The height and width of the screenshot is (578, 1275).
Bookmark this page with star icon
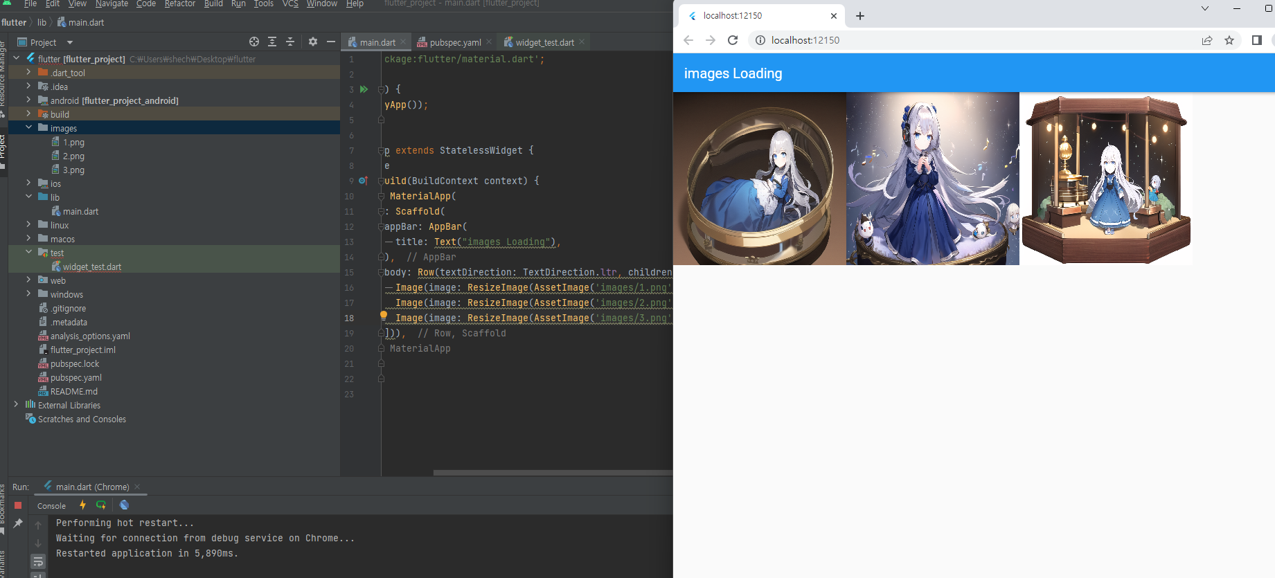pyautogui.click(x=1229, y=40)
